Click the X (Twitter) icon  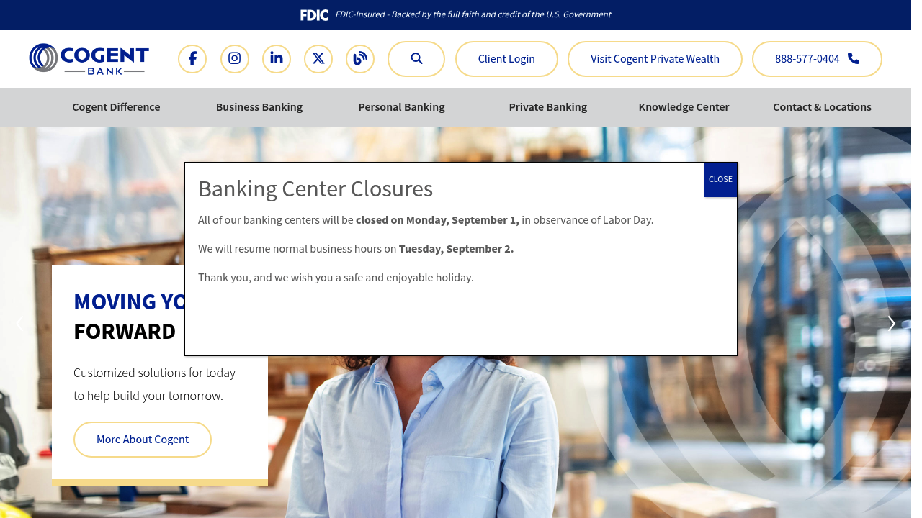pyautogui.click(x=318, y=59)
